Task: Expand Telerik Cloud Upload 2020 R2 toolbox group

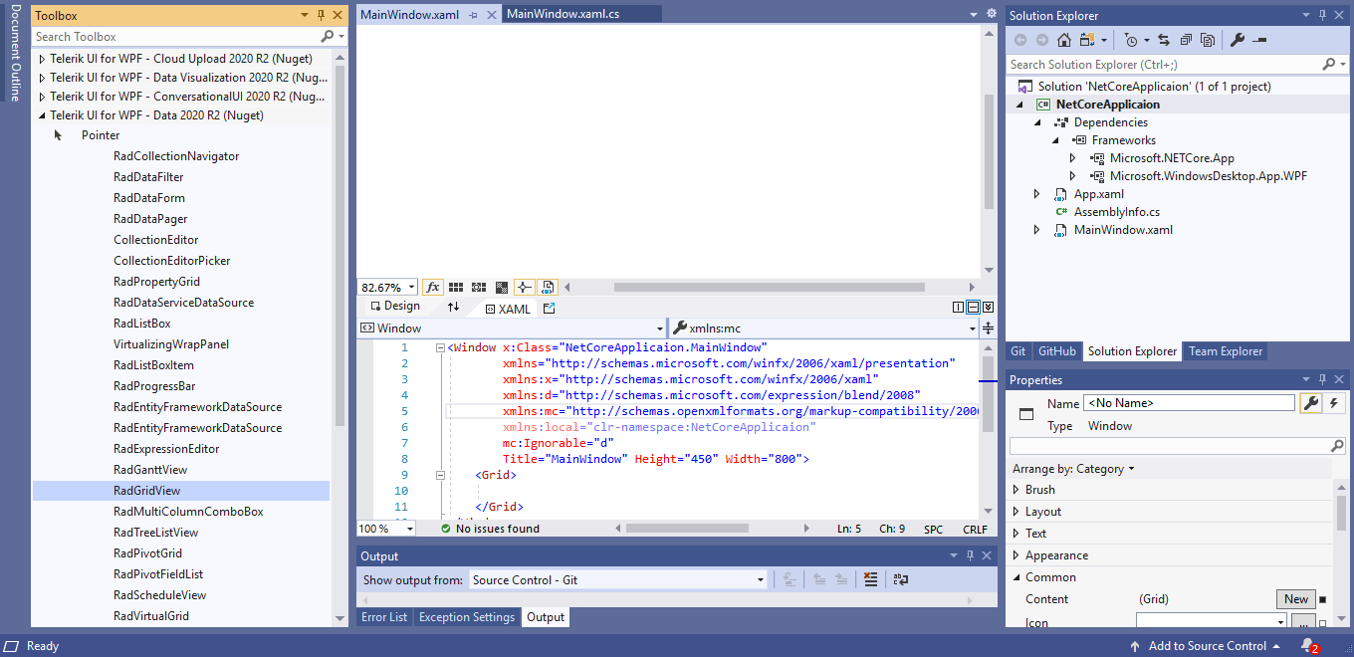Action: click(42, 59)
